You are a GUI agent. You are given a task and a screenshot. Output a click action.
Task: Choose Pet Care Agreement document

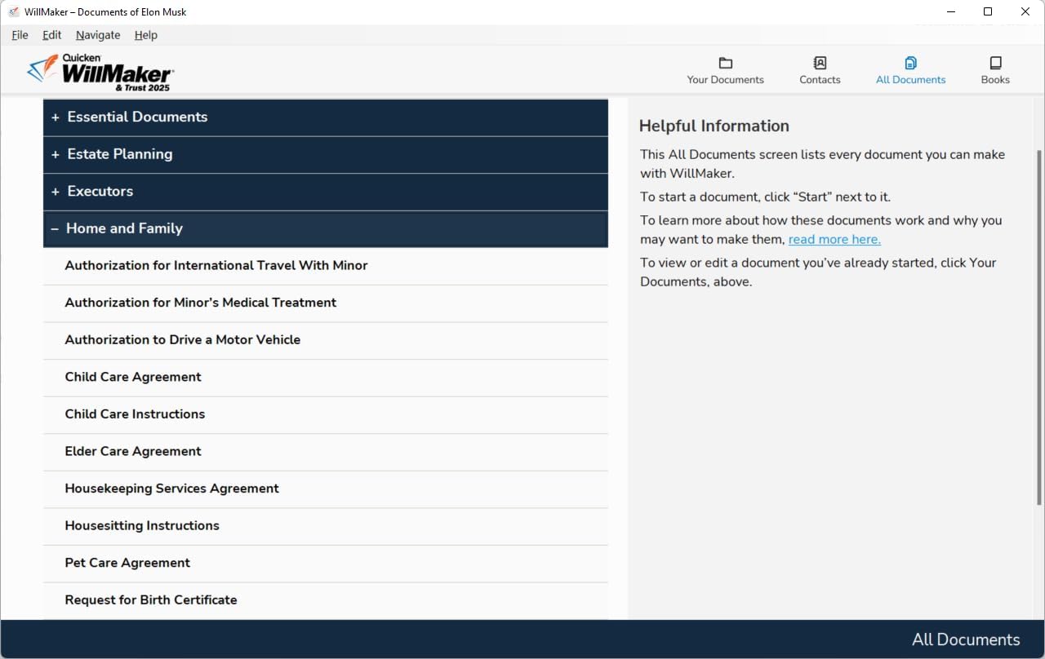pos(127,564)
